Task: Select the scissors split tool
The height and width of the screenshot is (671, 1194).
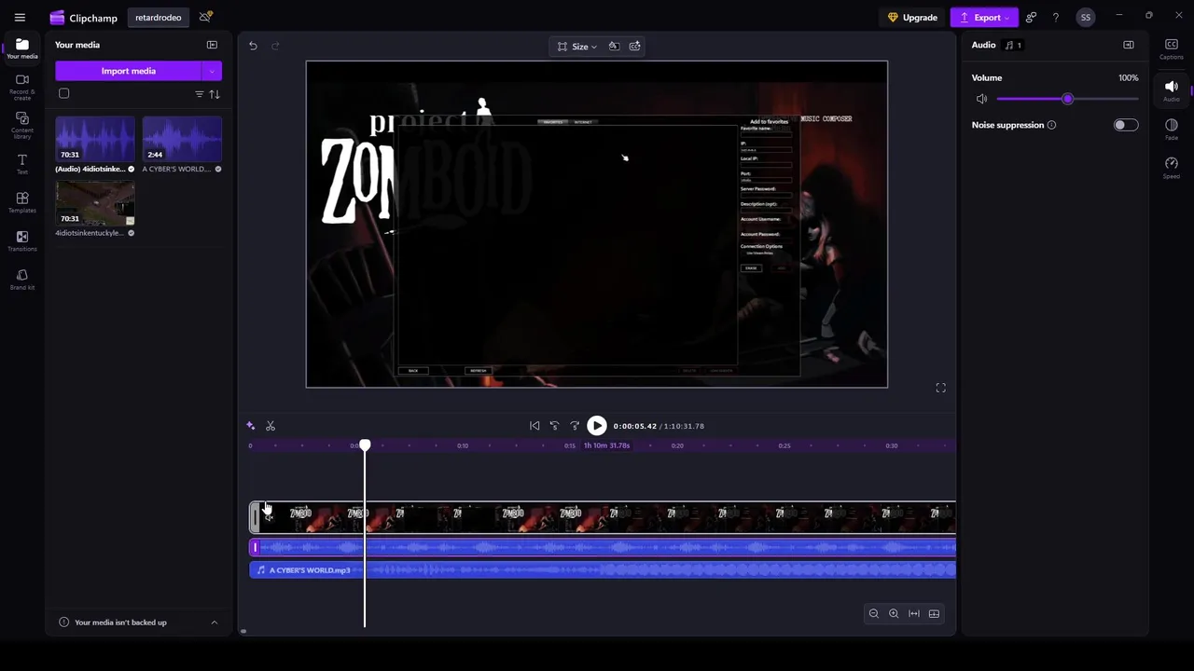Action: (x=271, y=426)
